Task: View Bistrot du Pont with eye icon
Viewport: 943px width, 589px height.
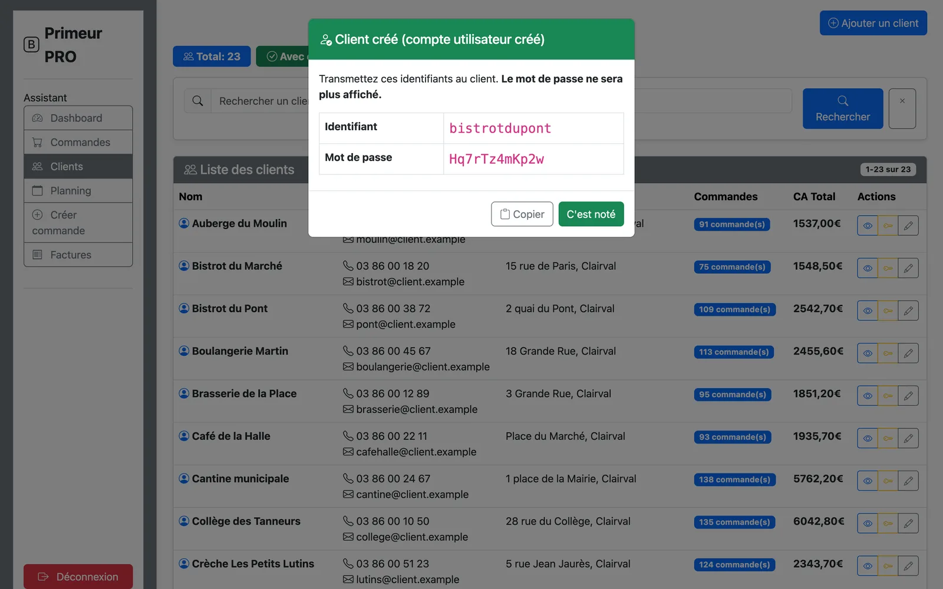Action: click(868, 310)
